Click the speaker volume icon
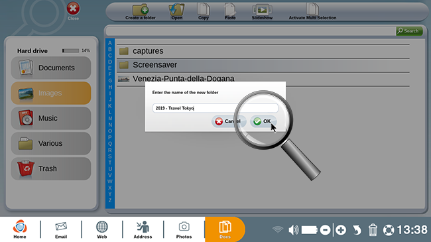This screenshot has width=431, height=242. pyautogui.click(x=293, y=230)
